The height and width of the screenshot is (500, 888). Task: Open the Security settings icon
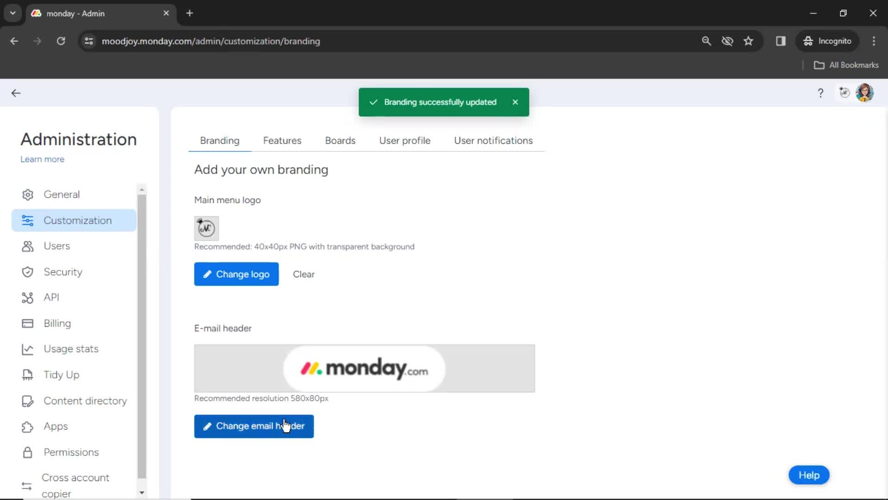27,271
